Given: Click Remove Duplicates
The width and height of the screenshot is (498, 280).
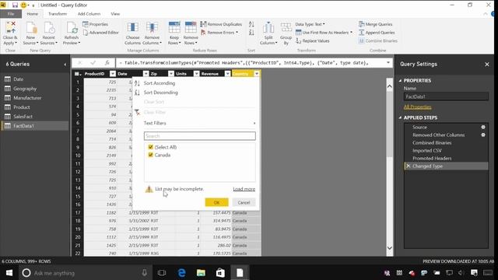Looking at the screenshot, I should click(x=221, y=24).
